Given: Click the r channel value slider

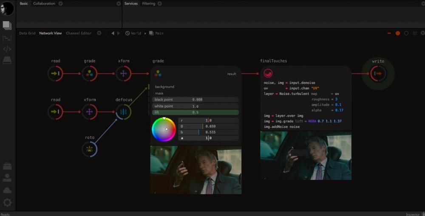Looking at the screenshot, I should coord(208,121).
